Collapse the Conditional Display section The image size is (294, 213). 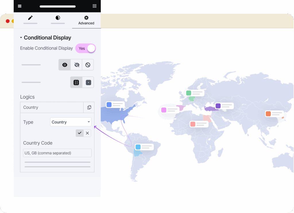(21, 37)
